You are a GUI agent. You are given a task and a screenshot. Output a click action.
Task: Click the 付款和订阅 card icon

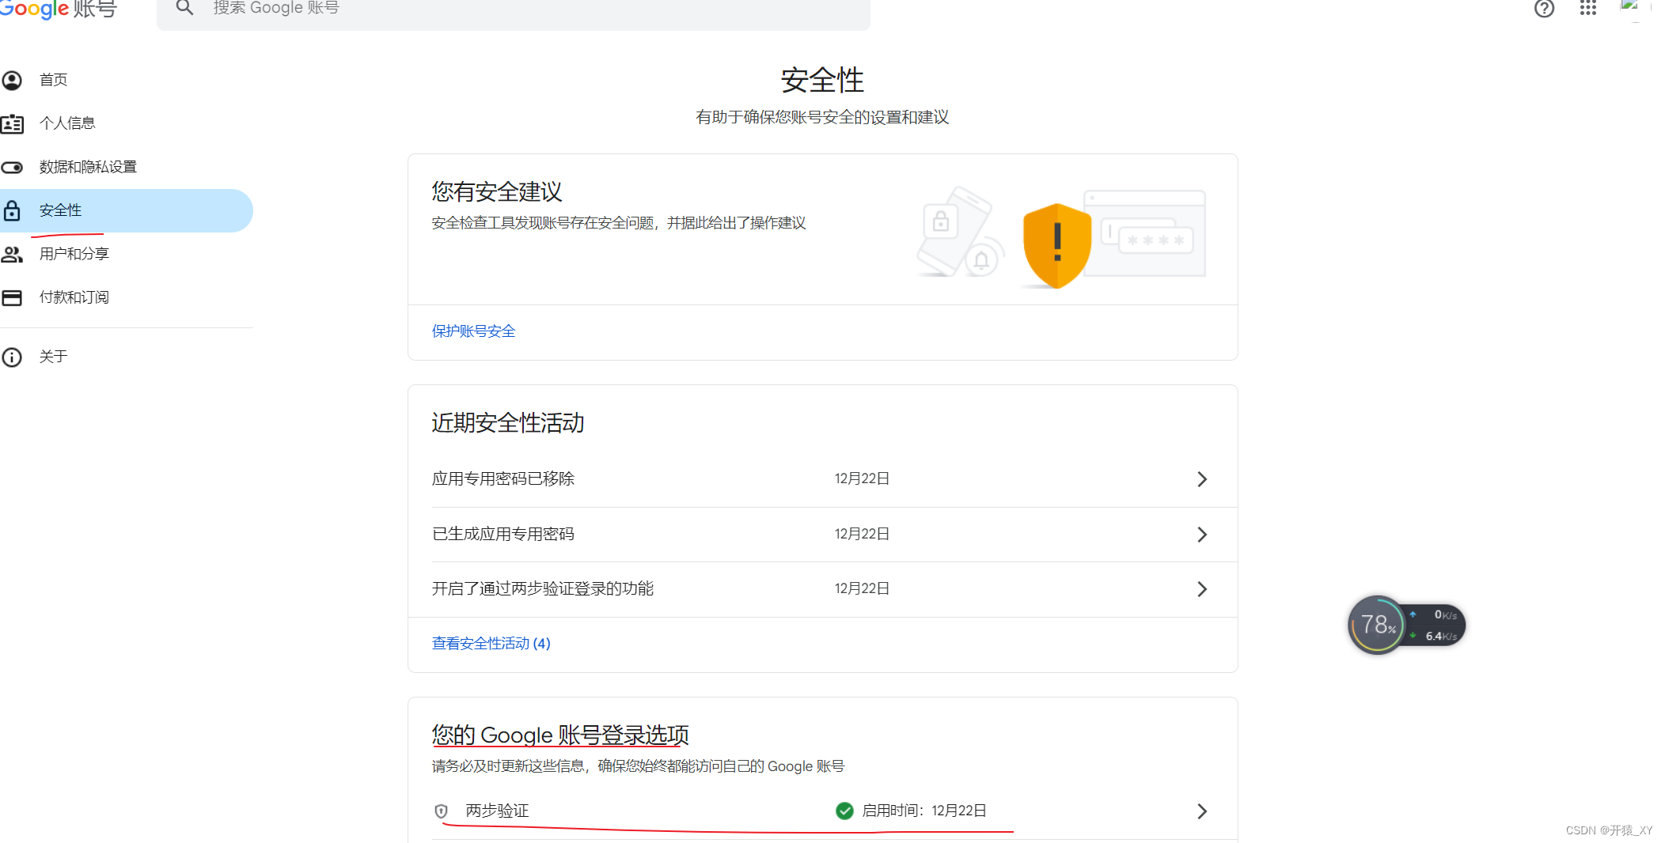click(12, 297)
